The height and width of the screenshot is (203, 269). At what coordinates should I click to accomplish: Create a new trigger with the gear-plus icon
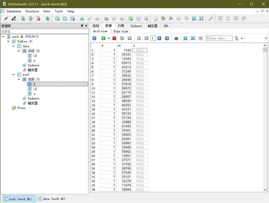[x=106, y=18]
